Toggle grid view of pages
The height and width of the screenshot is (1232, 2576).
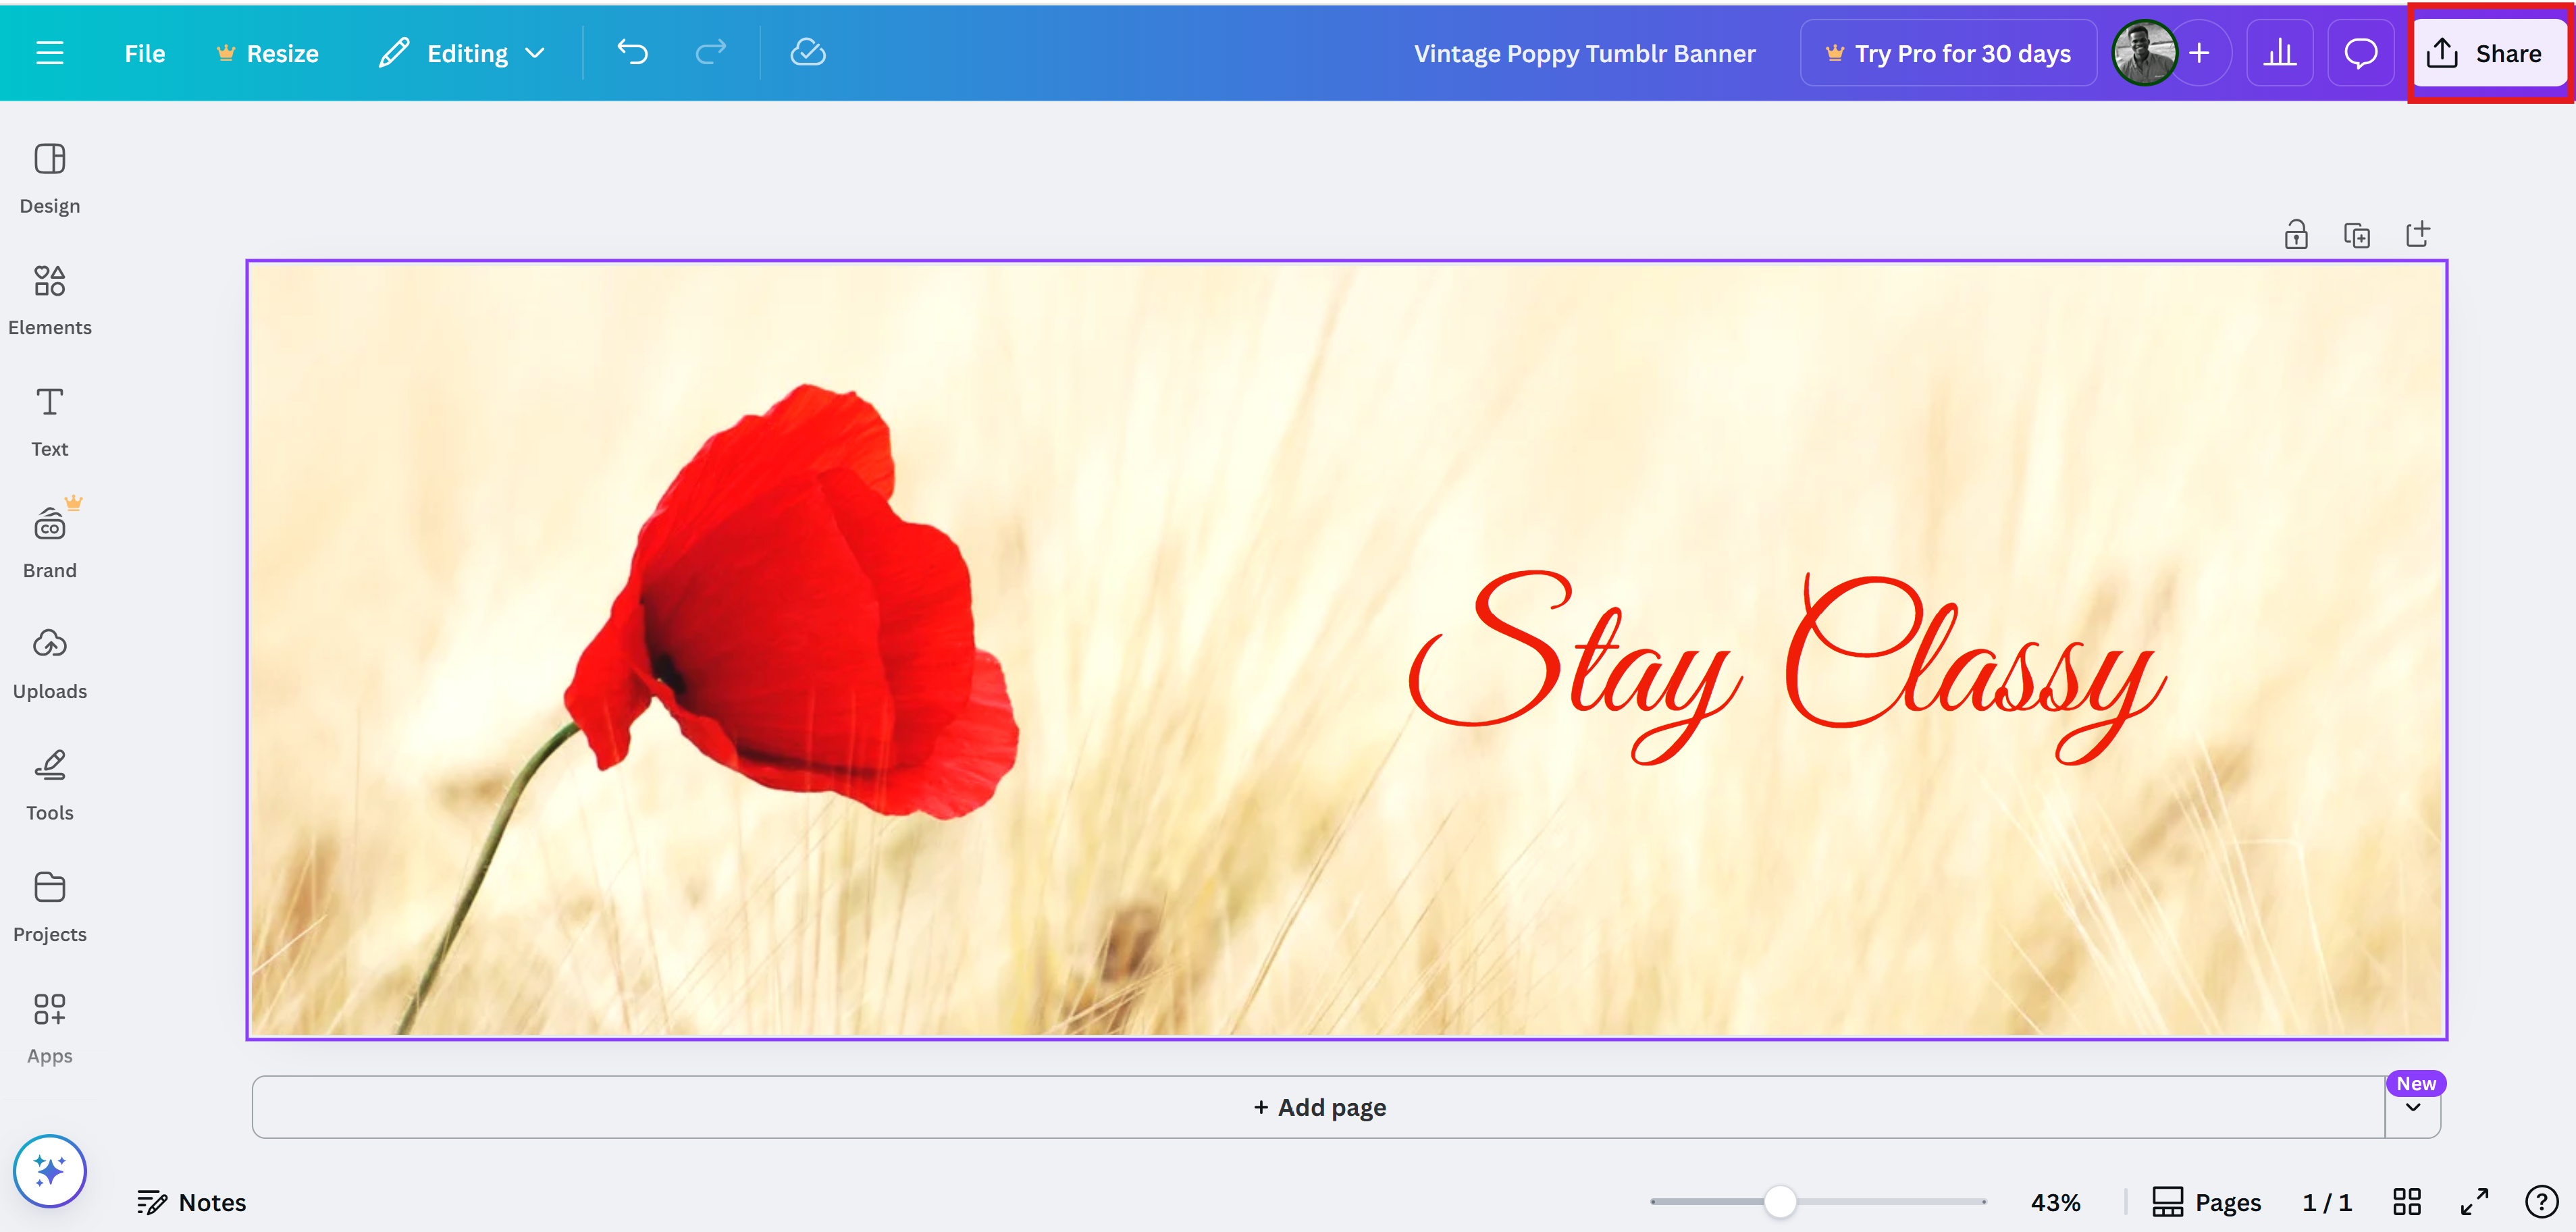click(x=2407, y=1201)
